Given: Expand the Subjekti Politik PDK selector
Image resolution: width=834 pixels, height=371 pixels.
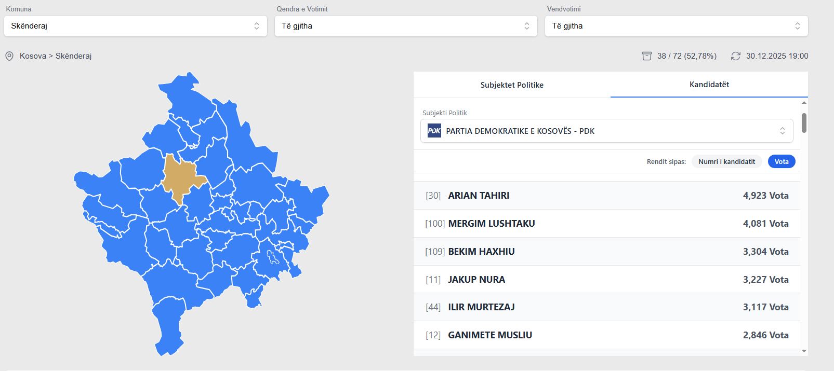Looking at the screenshot, I should [x=606, y=131].
